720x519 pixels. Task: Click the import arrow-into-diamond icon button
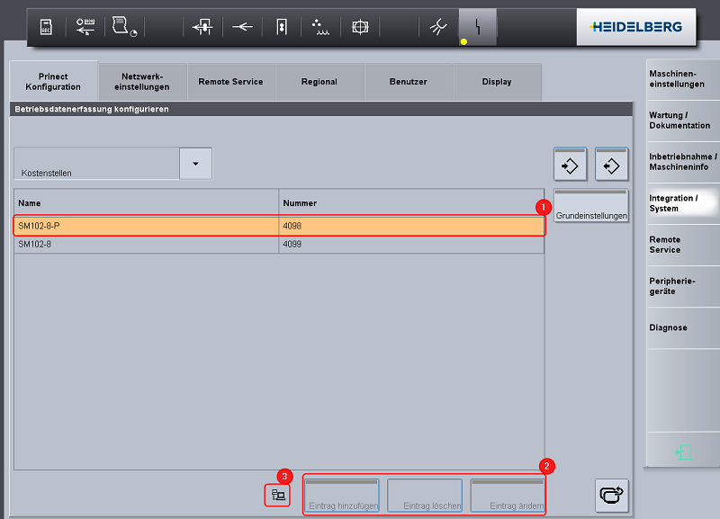570,166
